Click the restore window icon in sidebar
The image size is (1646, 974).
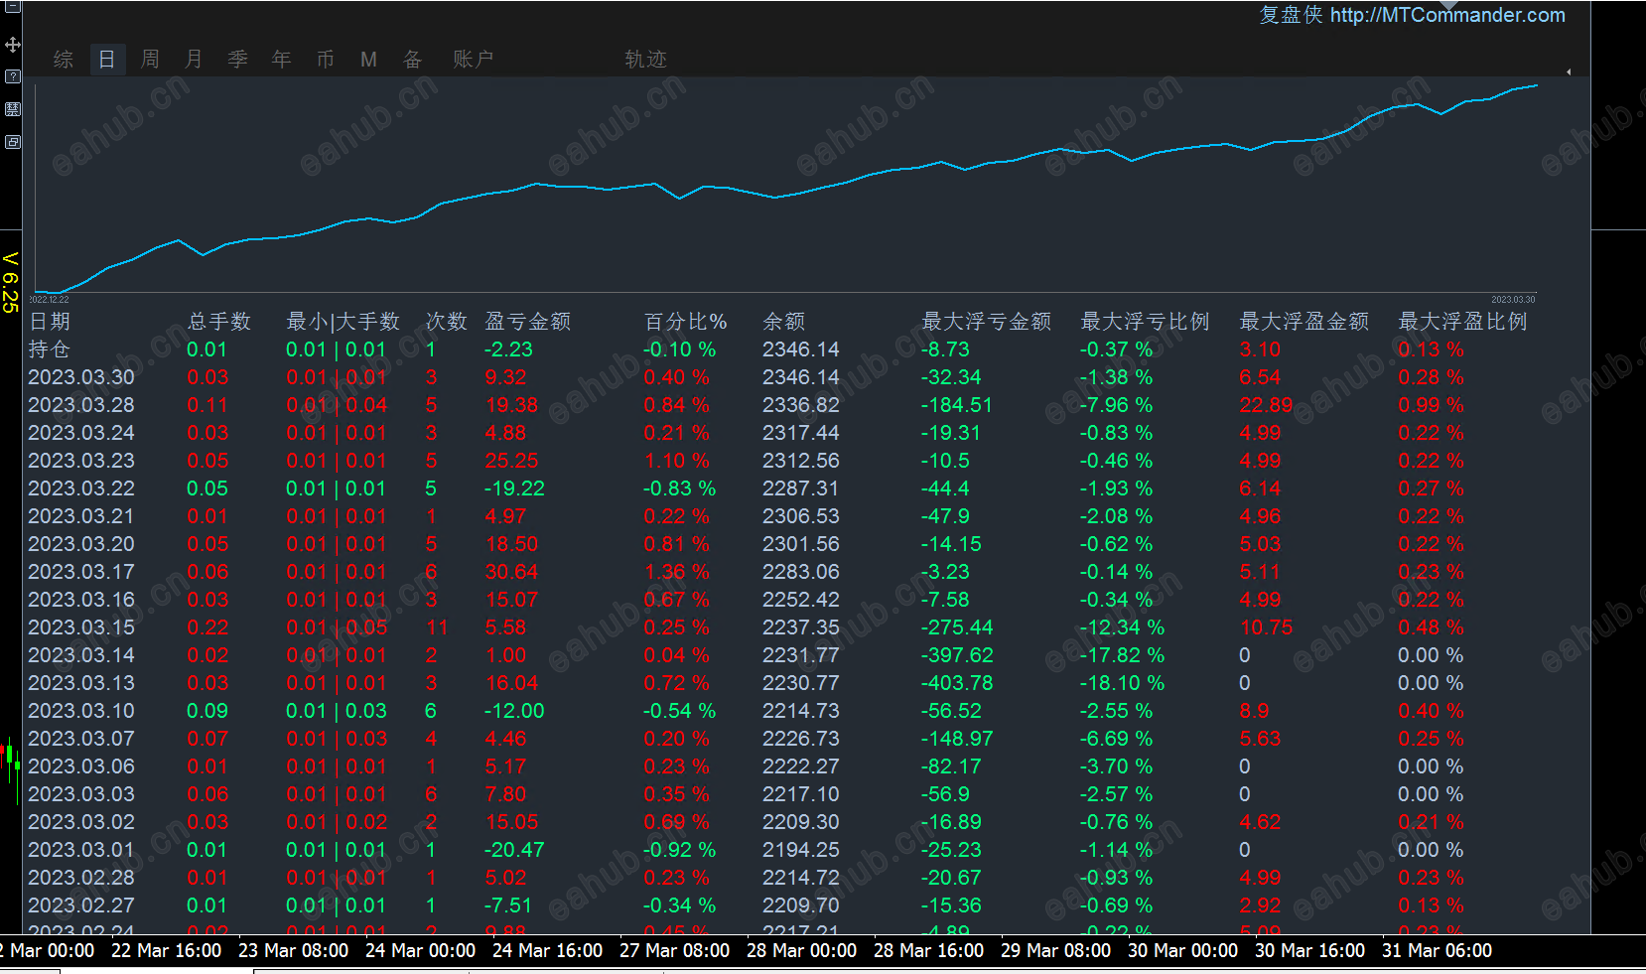tap(13, 142)
